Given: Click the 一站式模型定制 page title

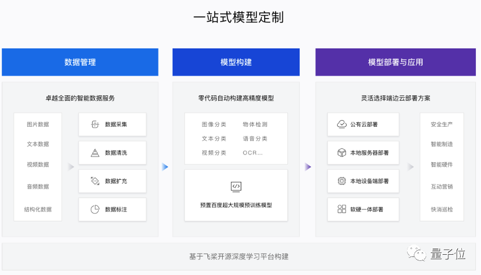Looking at the screenshot, I should coord(239,17).
